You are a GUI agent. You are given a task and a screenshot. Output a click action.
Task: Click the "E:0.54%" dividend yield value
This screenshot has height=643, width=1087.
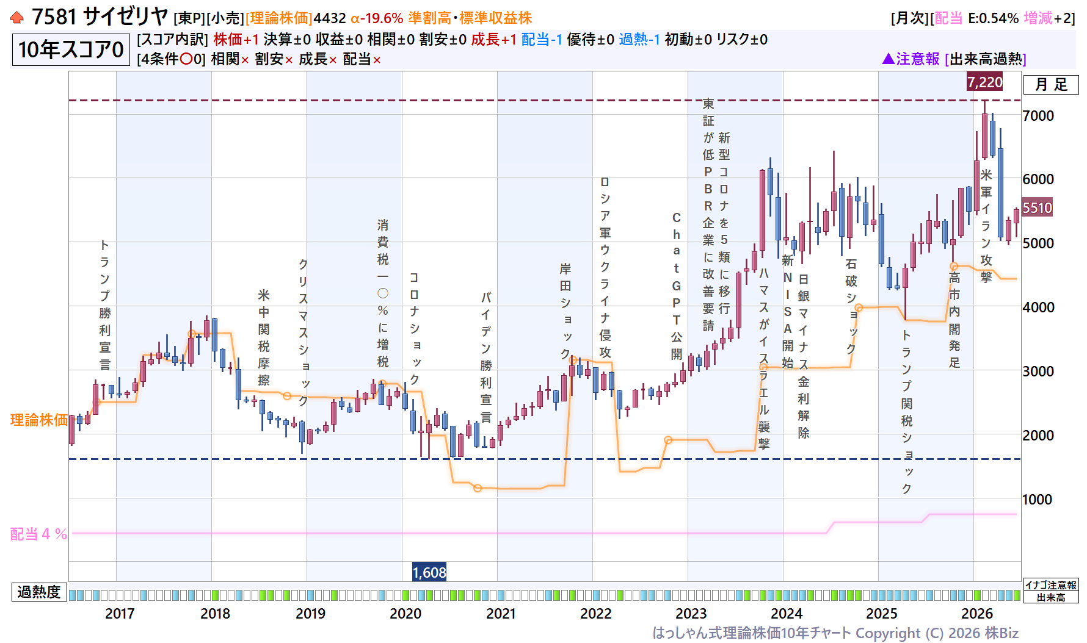tap(994, 18)
